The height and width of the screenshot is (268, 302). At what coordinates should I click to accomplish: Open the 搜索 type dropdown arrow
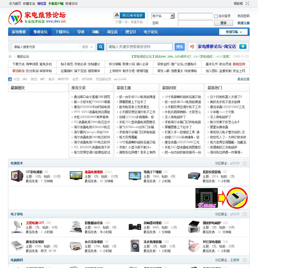(91, 47)
